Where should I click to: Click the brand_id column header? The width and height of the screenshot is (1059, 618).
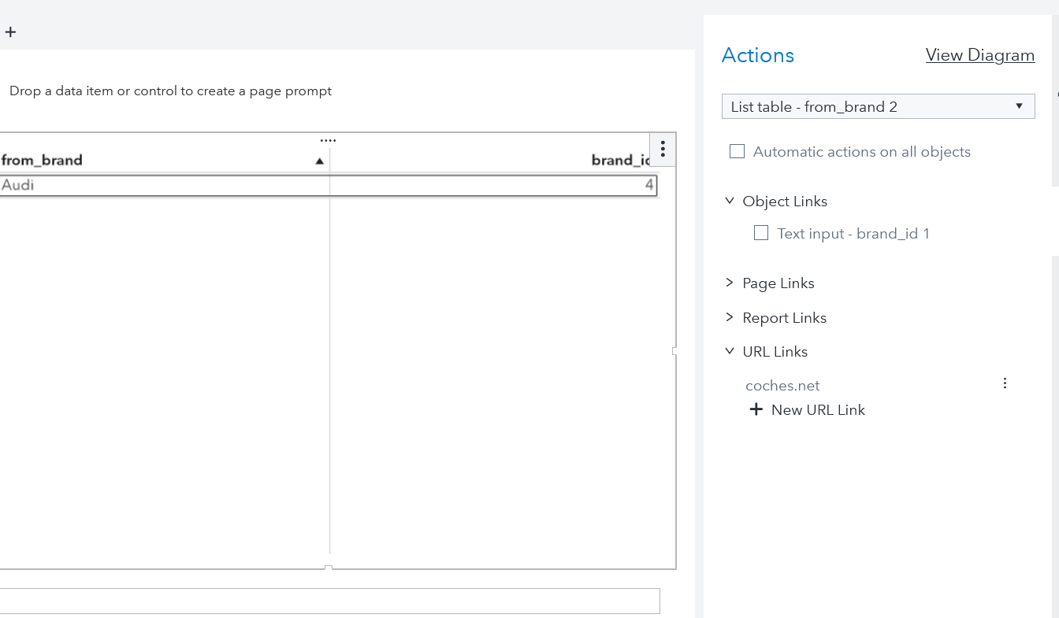(620, 161)
